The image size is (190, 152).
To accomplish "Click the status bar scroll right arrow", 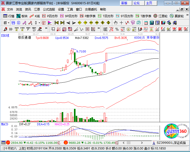I will point(142,143).
